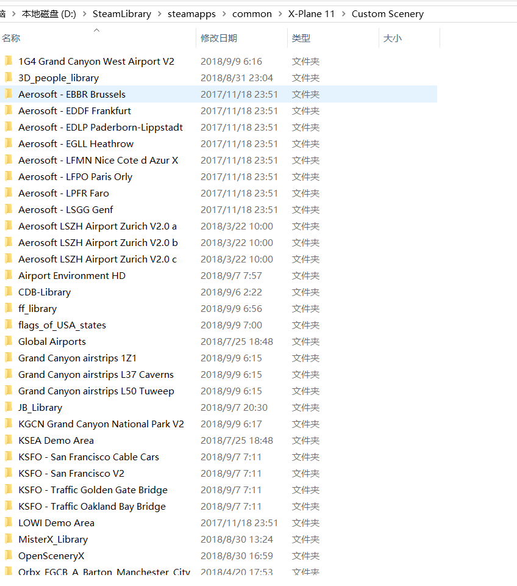Click folder icon of Aerosoft - LSGG Genf
Image resolution: width=517 pixels, height=586 pixels.
9,209
